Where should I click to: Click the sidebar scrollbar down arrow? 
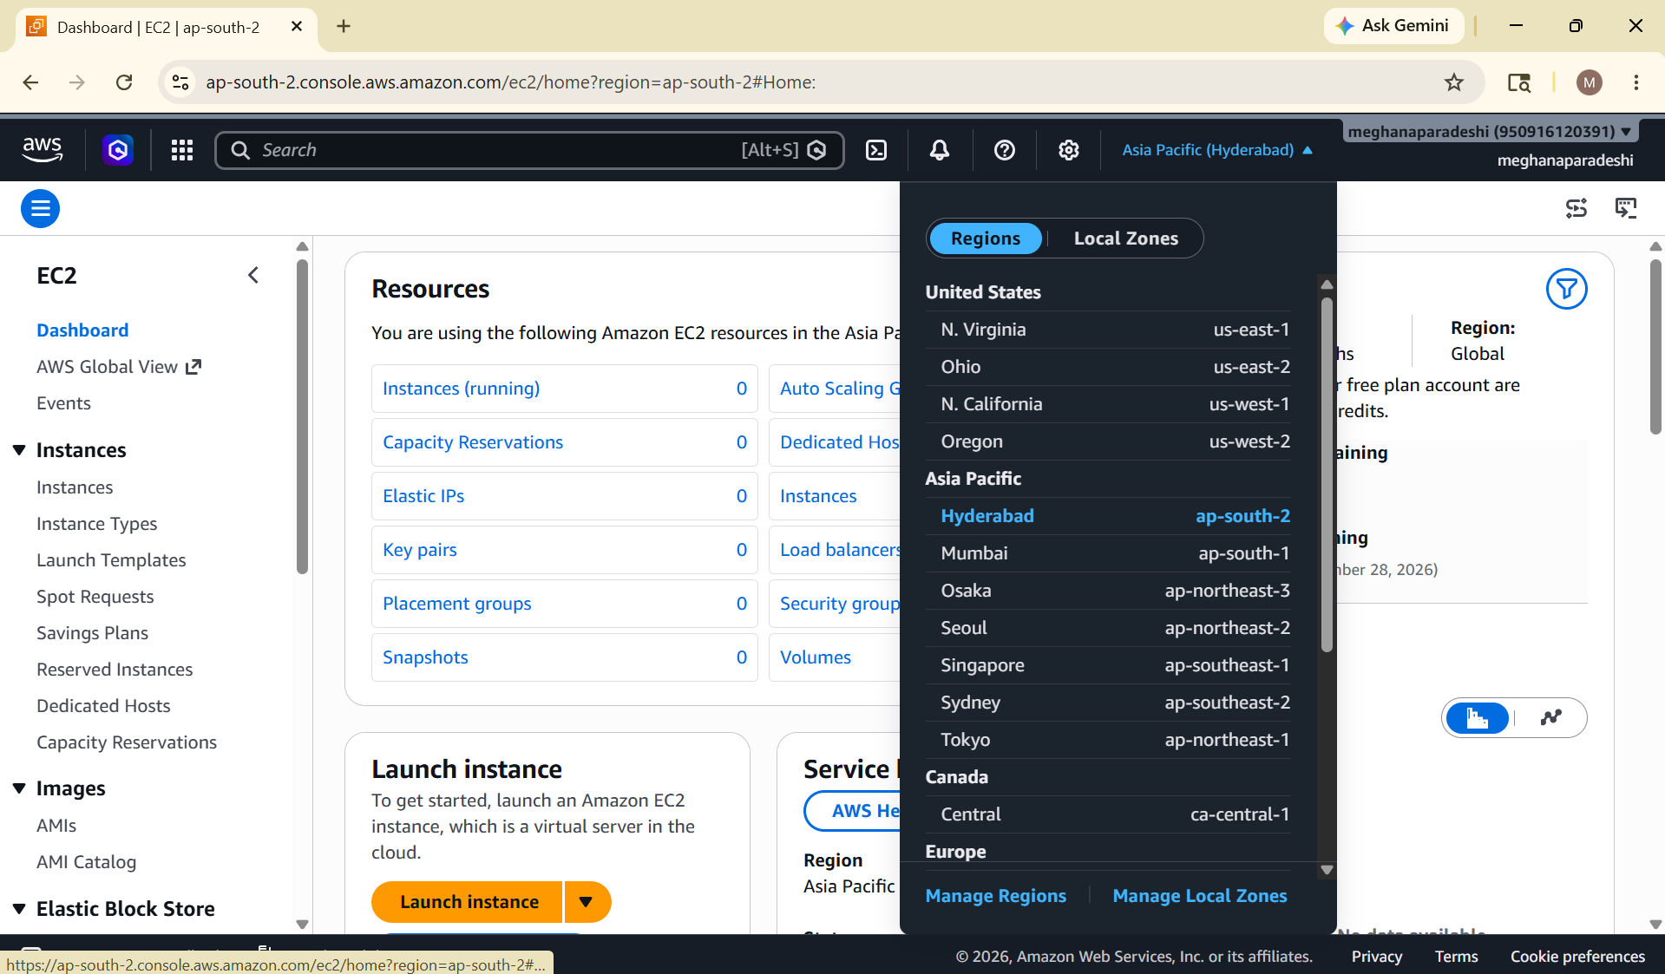pos(302,925)
